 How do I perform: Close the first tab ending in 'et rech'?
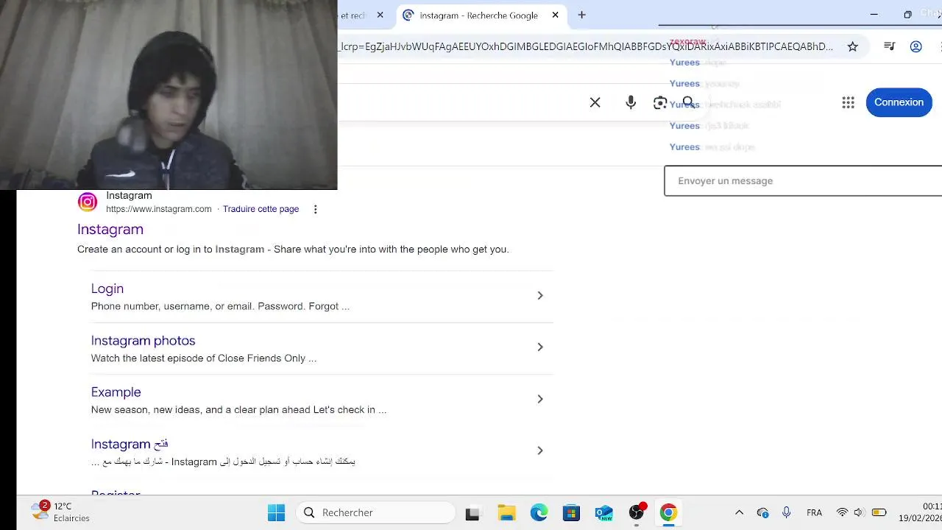pyautogui.click(x=380, y=15)
